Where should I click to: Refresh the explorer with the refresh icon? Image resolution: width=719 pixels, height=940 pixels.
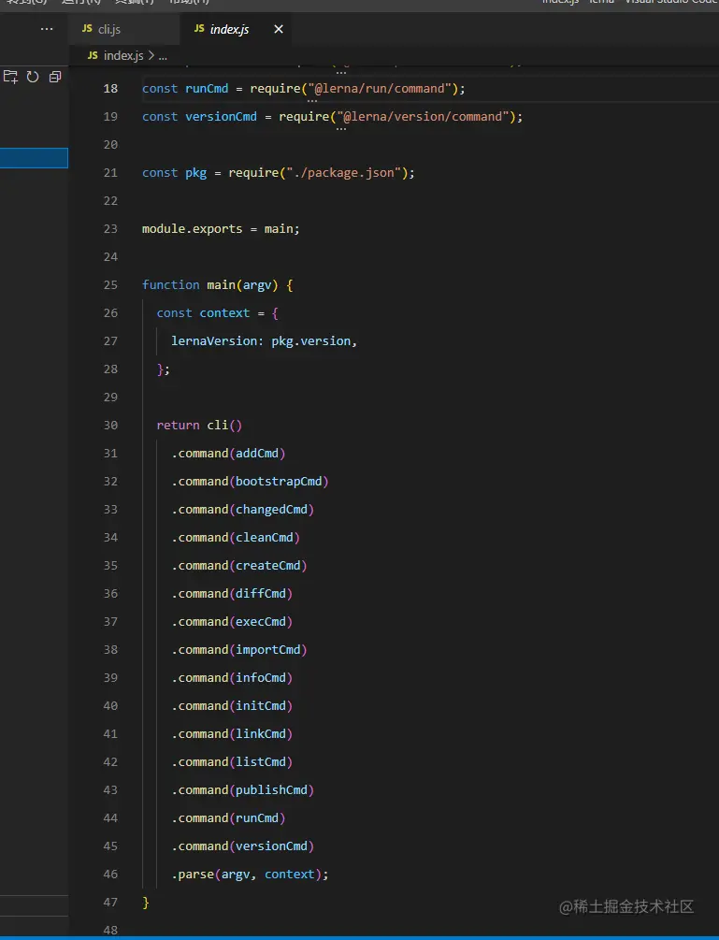click(x=33, y=77)
